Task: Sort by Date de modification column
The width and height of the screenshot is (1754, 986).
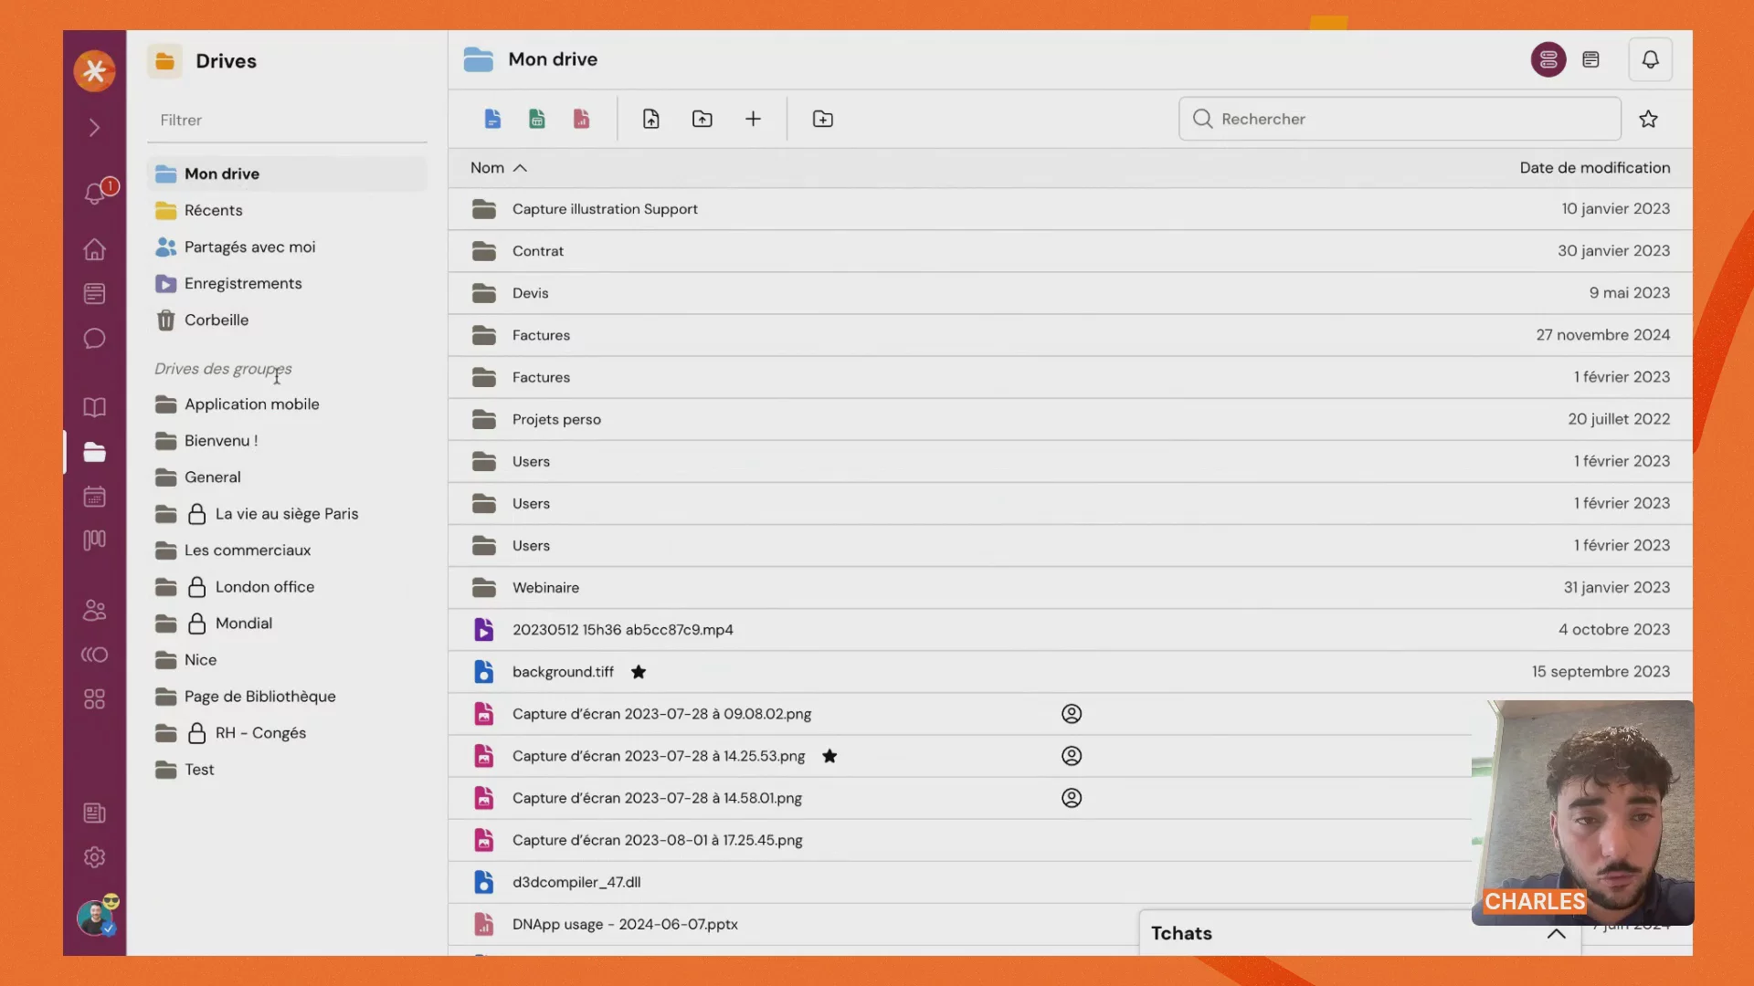Action: tap(1594, 168)
